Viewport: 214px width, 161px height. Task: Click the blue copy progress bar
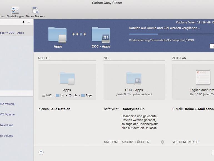pos(171,34)
